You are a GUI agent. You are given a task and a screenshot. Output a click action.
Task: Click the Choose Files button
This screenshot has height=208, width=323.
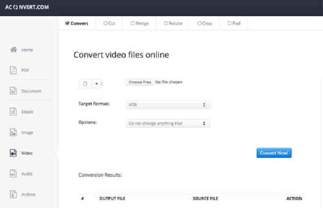(x=140, y=82)
